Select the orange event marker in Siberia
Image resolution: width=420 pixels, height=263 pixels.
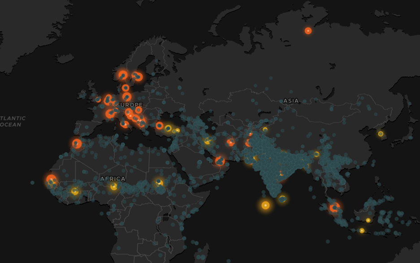pos(307,31)
